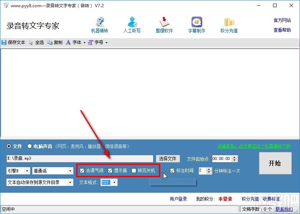This screenshot has height=214, width=300.
Task: Launch the 字幕制作 subtitle maker
Action: click(x=196, y=24)
